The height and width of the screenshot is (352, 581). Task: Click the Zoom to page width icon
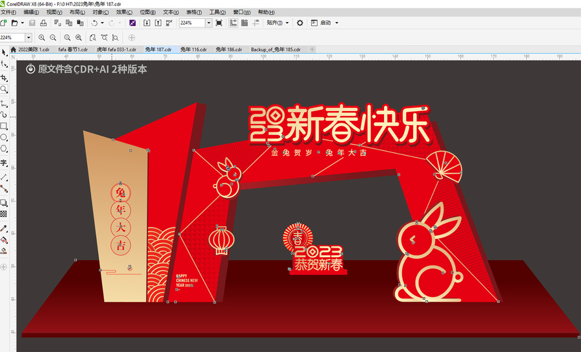click(x=104, y=37)
